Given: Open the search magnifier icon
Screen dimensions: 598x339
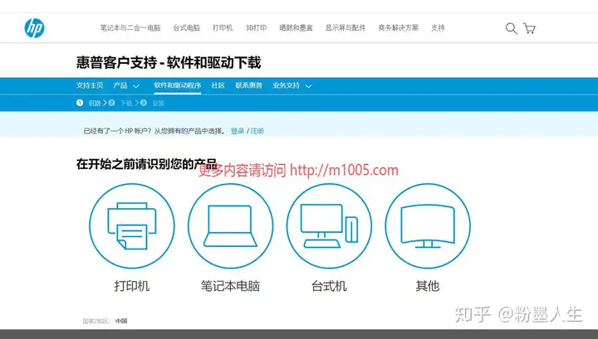Looking at the screenshot, I should tap(511, 28).
